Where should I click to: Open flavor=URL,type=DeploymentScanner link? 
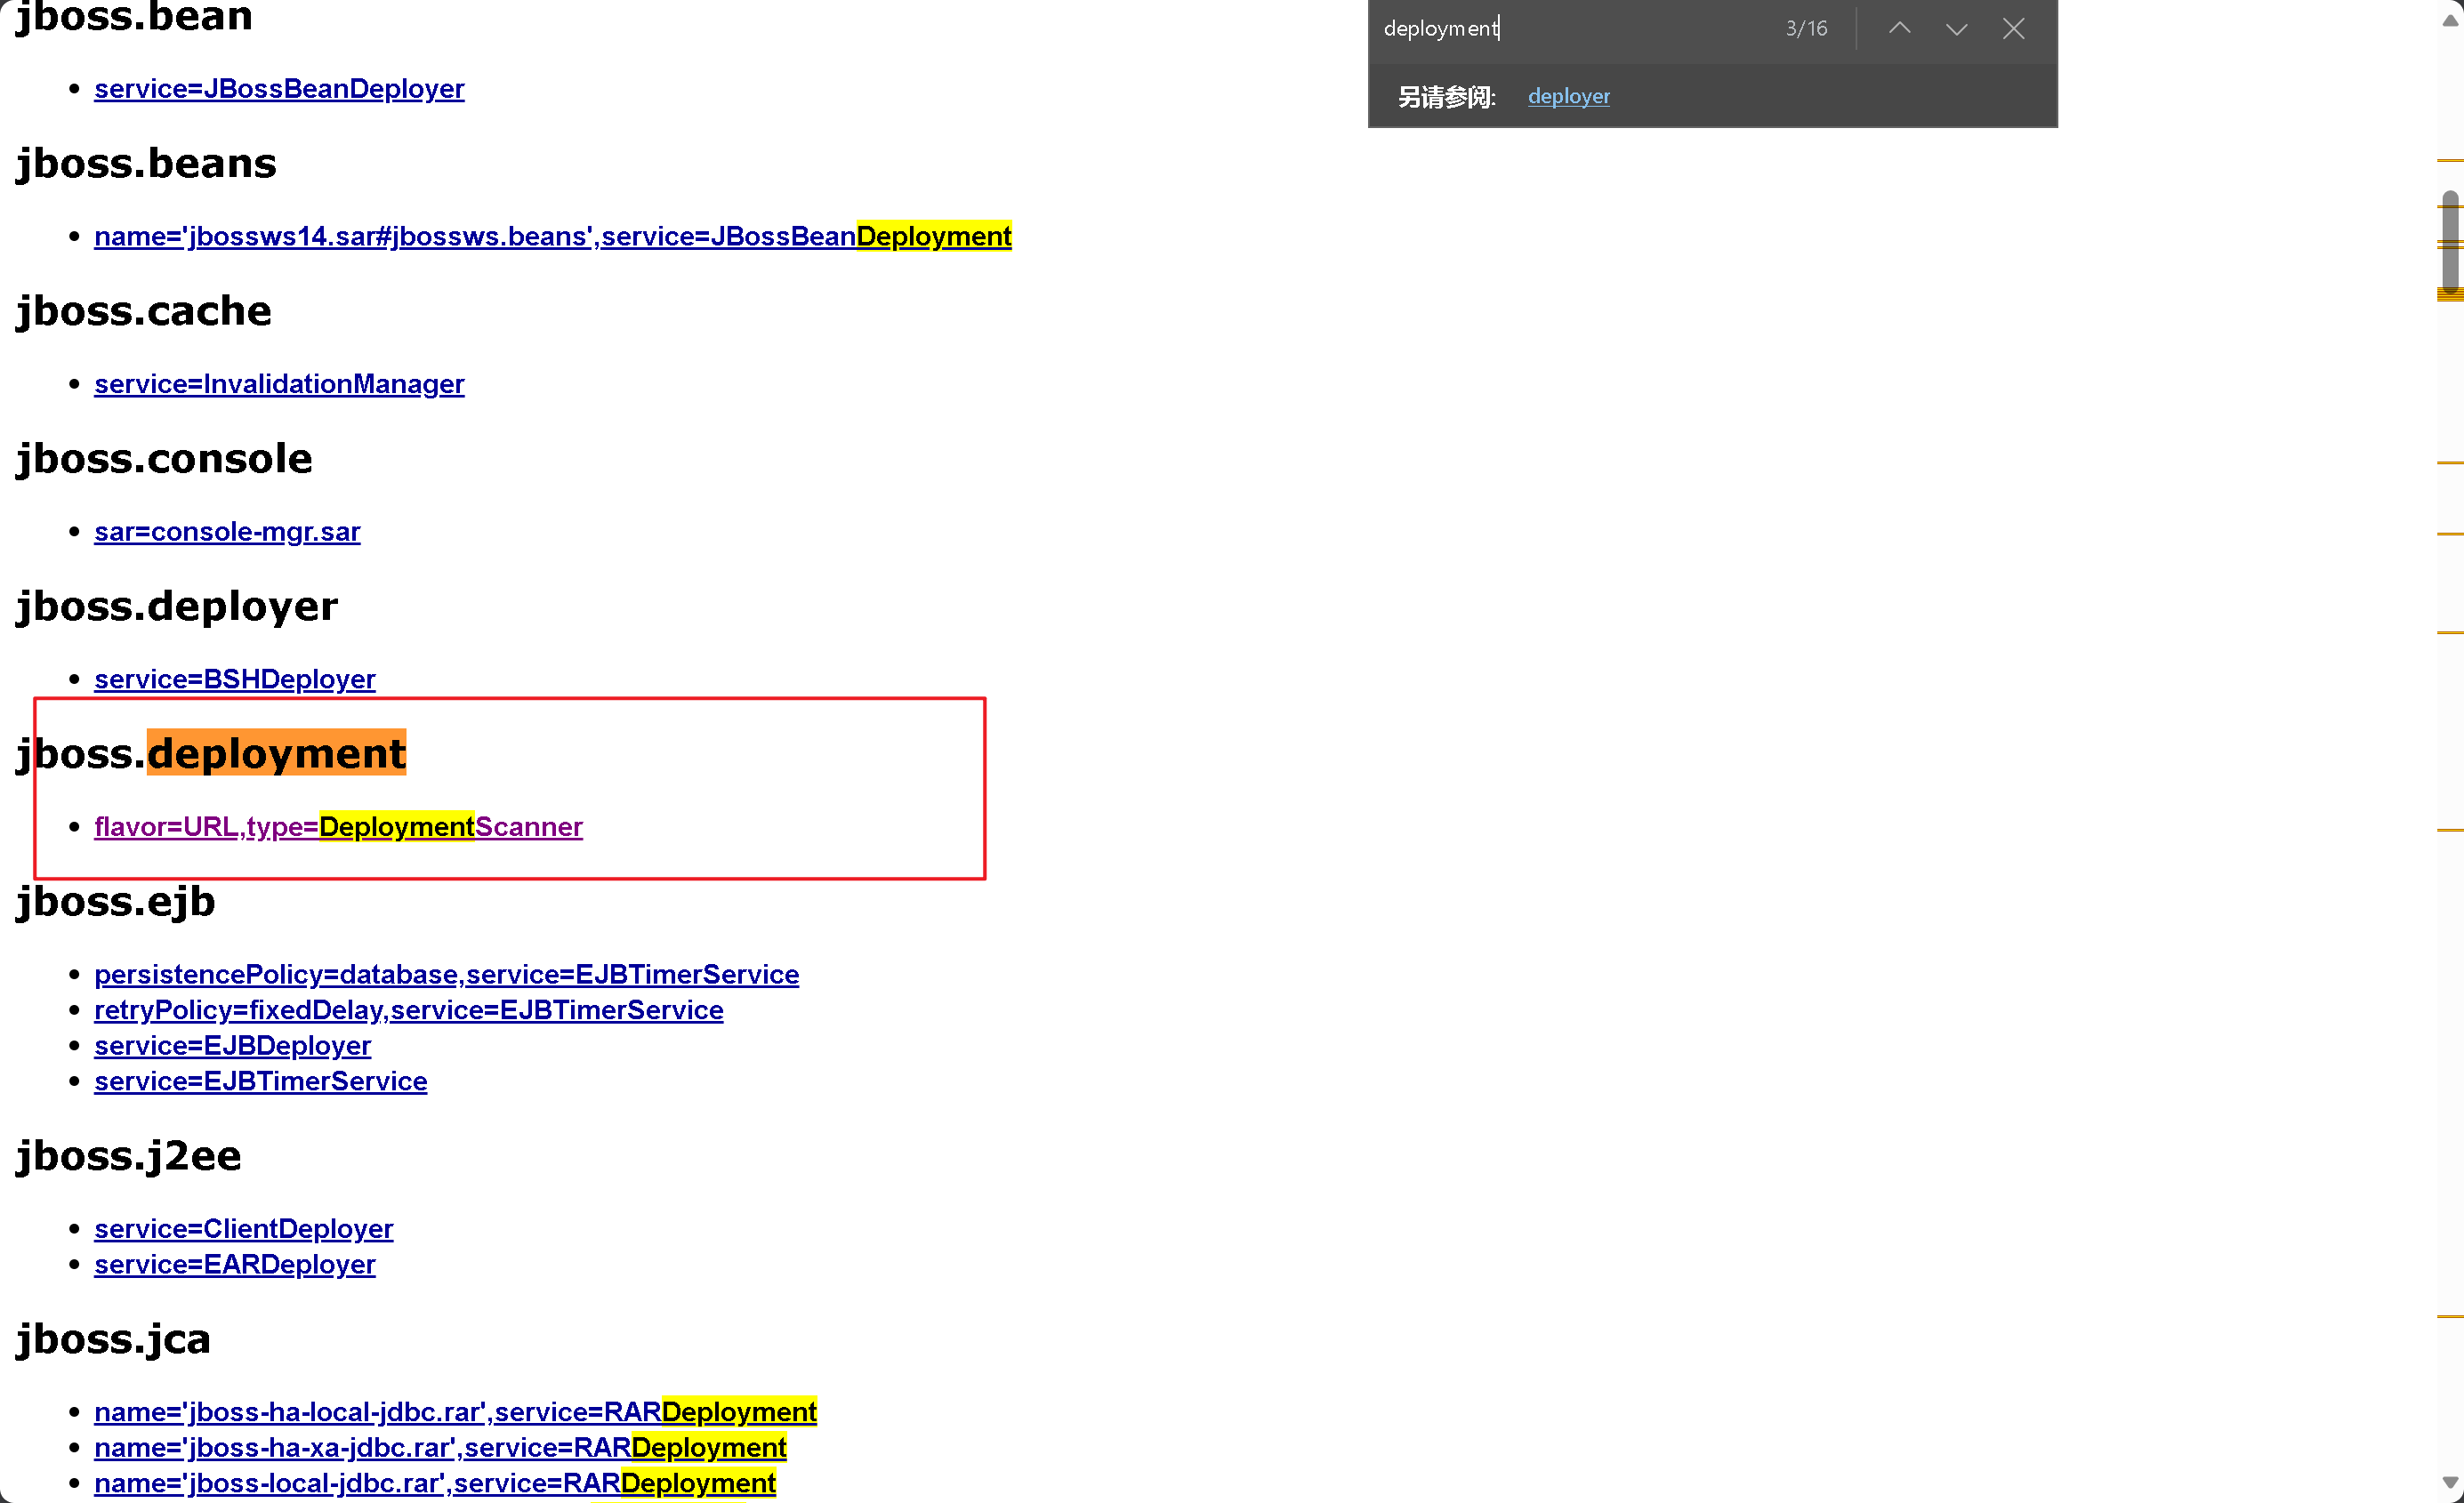click(338, 827)
